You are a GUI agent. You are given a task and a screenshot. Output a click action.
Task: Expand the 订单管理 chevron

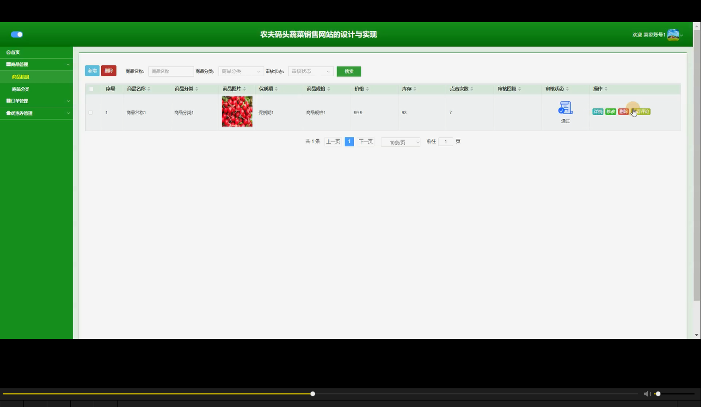pyautogui.click(x=68, y=101)
